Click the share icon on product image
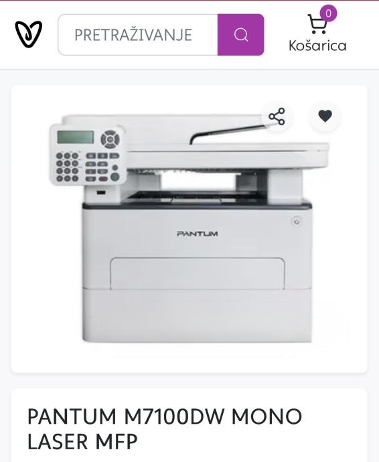Viewport: 379px width, 462px height. tap(277, 117)
